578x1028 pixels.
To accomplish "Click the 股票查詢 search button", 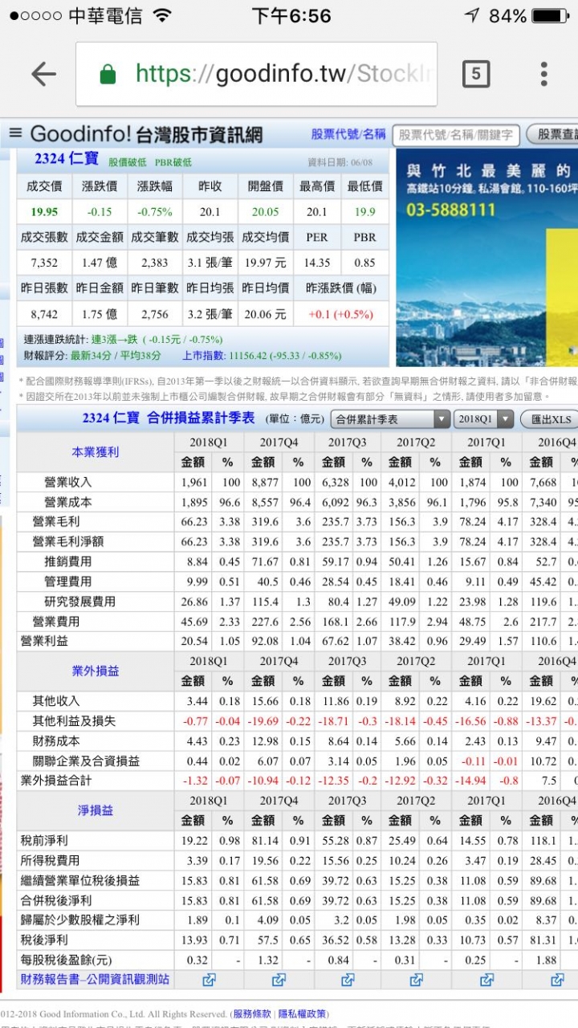I will (553, 135).
